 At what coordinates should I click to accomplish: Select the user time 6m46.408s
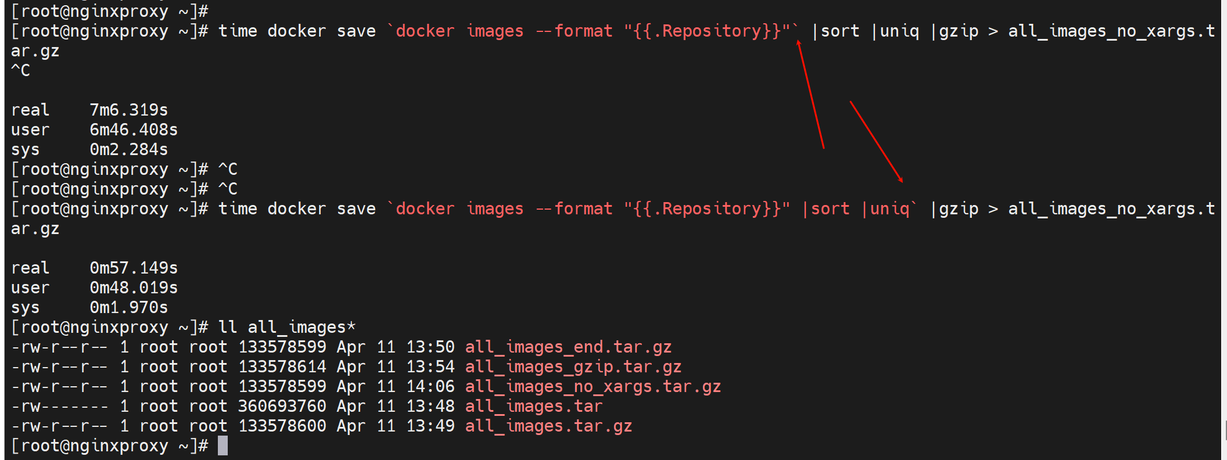[134, 130]
